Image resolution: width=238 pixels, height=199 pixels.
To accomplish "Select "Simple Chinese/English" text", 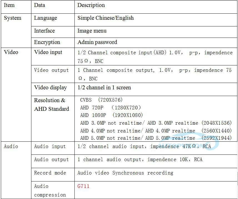I will [x=106, y=18].
